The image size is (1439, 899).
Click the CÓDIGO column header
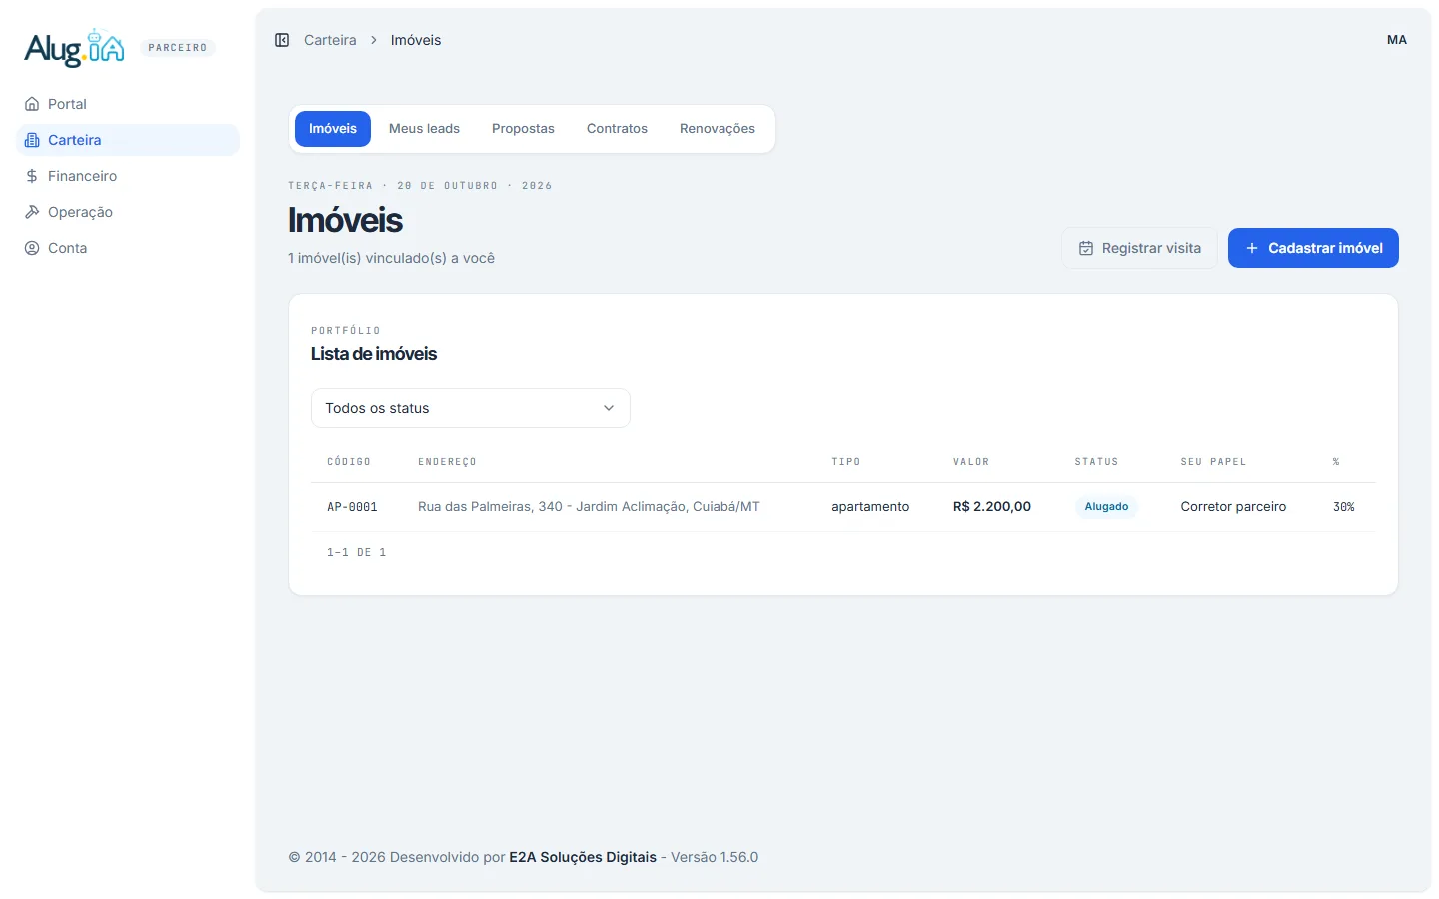pyautogui.click(x=349, y=462)
